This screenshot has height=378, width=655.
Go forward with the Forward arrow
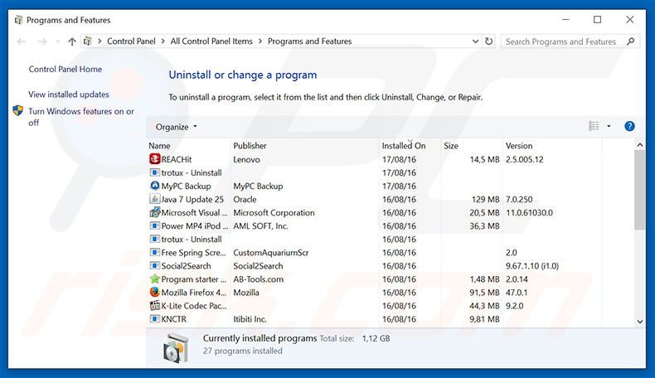tap(41, 41)
